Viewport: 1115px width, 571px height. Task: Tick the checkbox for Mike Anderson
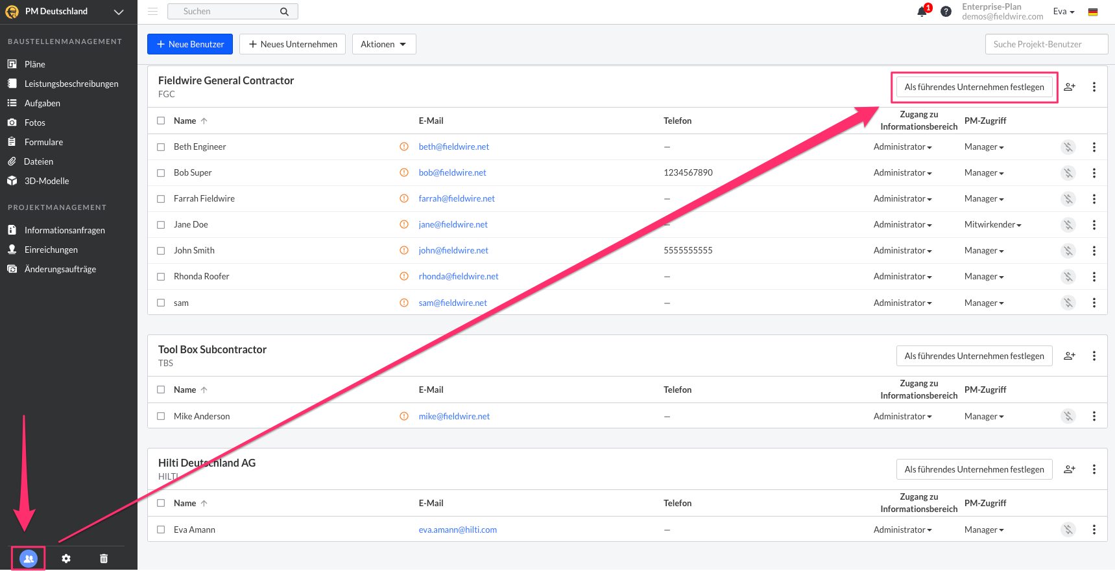[161, 416]
